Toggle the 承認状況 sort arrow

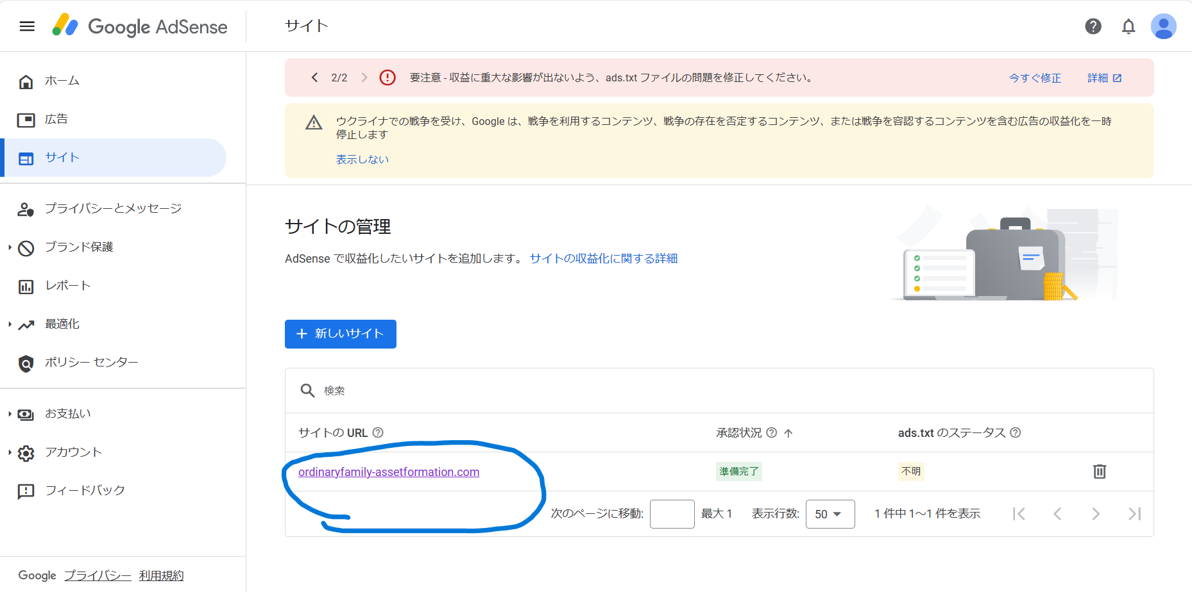coord(789,433)
